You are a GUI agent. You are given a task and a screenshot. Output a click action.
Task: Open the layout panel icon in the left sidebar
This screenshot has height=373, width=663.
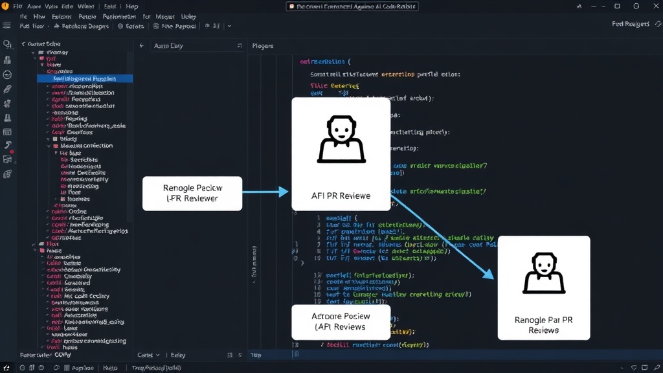click(x=7, y=159)
